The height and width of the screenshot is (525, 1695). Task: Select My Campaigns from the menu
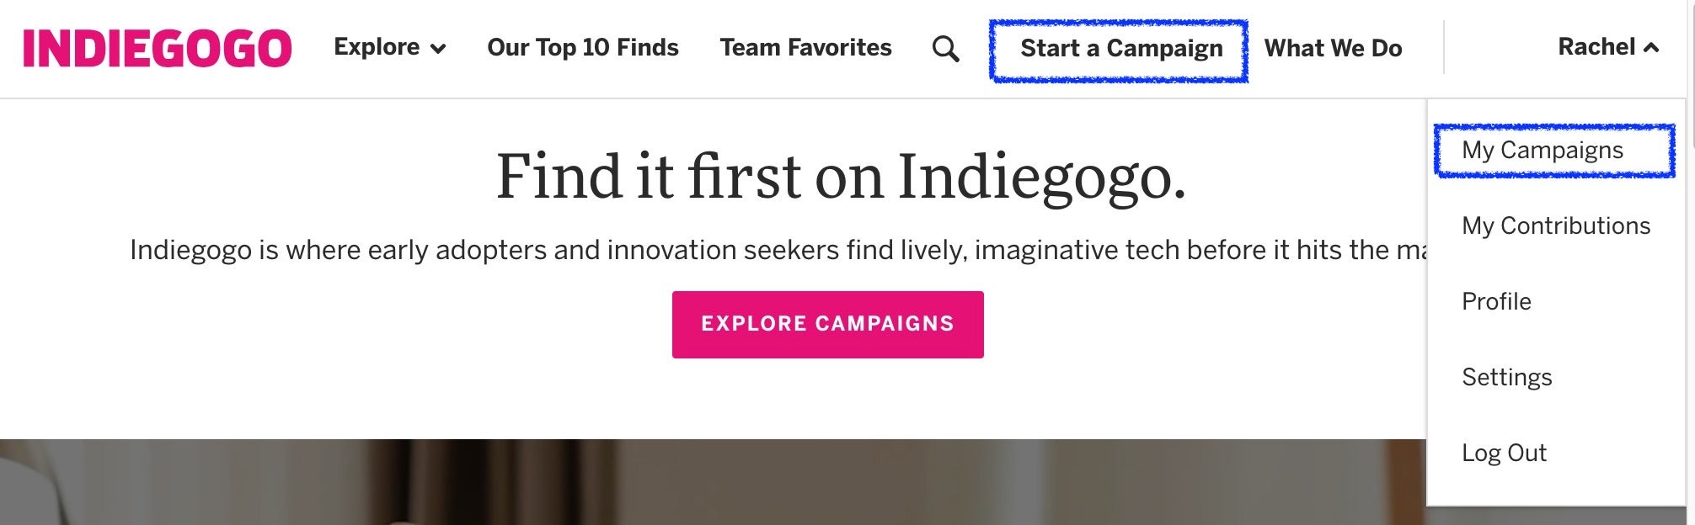[1543, 150]
